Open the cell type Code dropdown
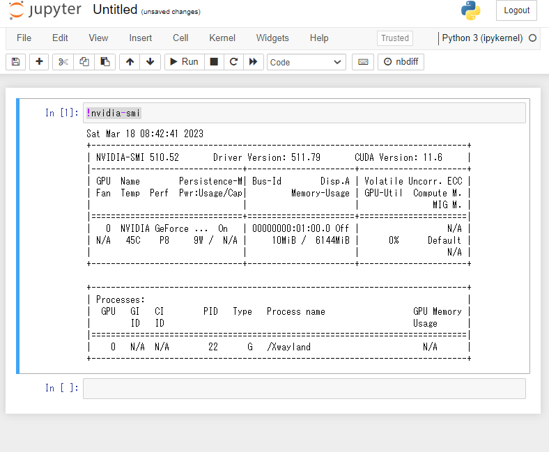The height and width of the screenshot is (452, 549). click(x=307, y=62)
